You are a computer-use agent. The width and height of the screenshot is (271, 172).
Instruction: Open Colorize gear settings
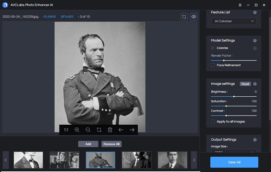click(255, 48)
